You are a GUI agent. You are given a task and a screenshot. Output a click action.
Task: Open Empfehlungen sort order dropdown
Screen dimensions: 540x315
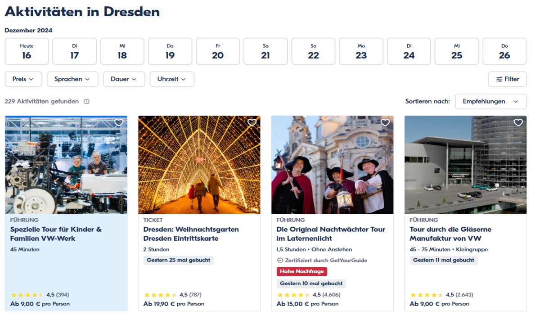coord(490,102)
